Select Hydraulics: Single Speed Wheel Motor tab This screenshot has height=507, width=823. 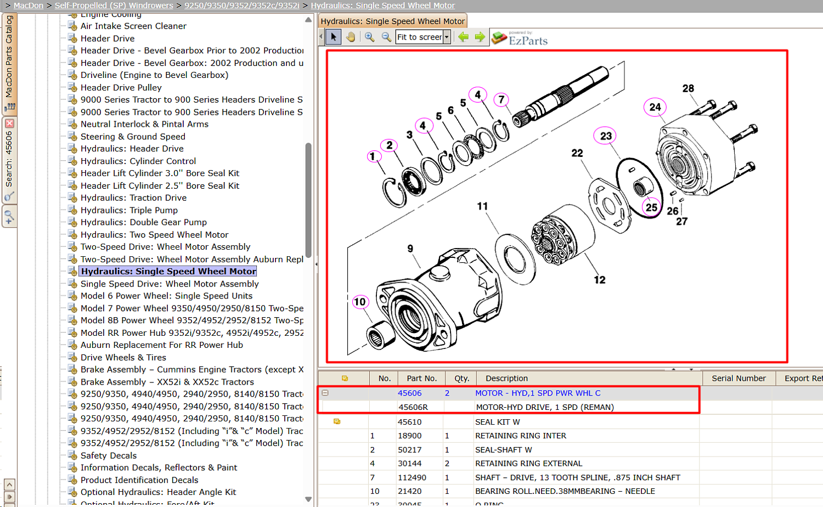(x=392, y=21)
